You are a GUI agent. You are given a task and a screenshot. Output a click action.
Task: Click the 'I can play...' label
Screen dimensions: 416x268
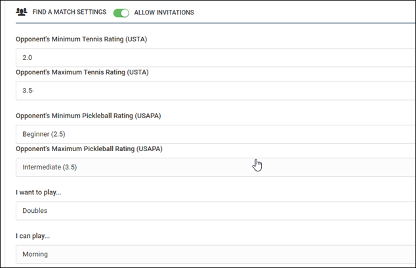33,236
